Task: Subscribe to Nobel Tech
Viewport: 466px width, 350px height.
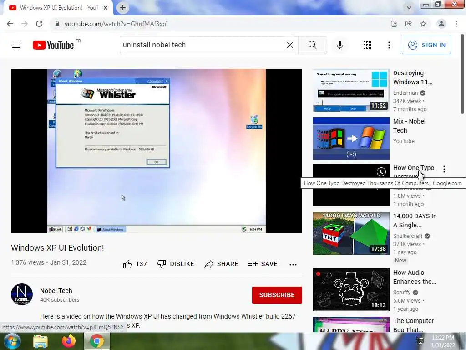Action: click(277, 295)
